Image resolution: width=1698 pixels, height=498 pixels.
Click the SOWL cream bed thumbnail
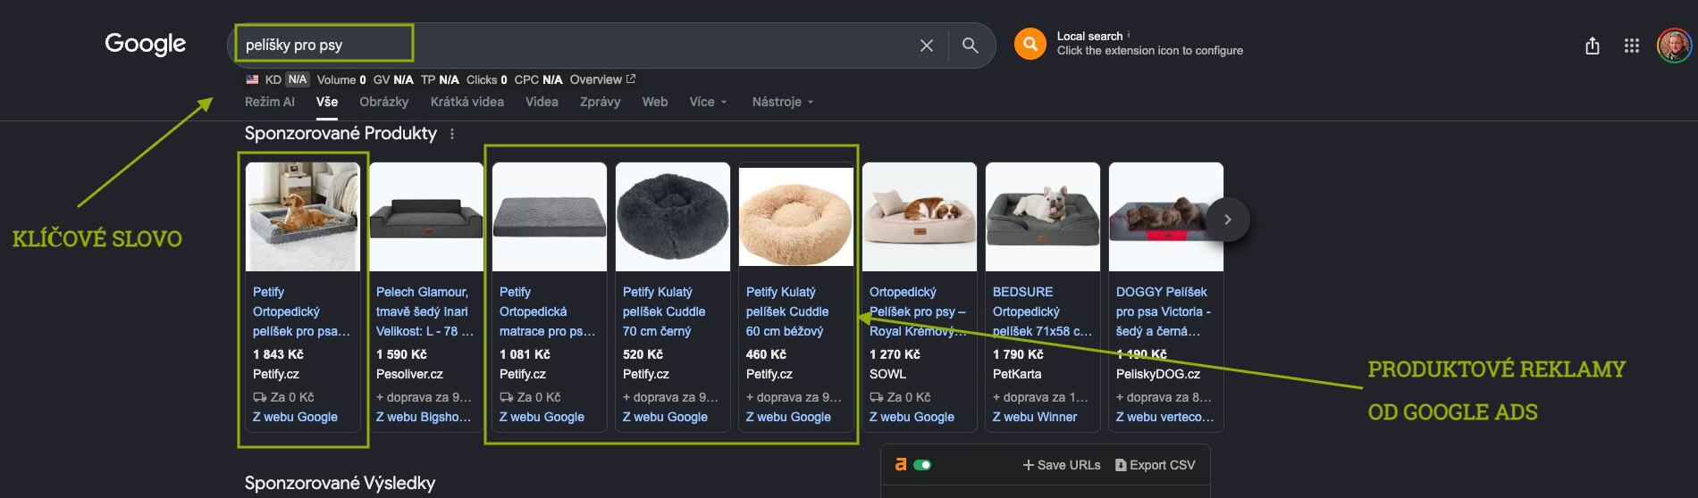(x=920, y=217)
